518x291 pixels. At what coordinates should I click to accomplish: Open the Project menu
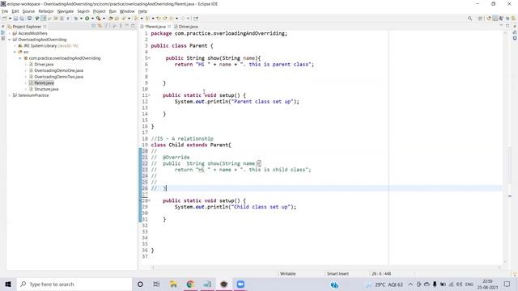99,11
